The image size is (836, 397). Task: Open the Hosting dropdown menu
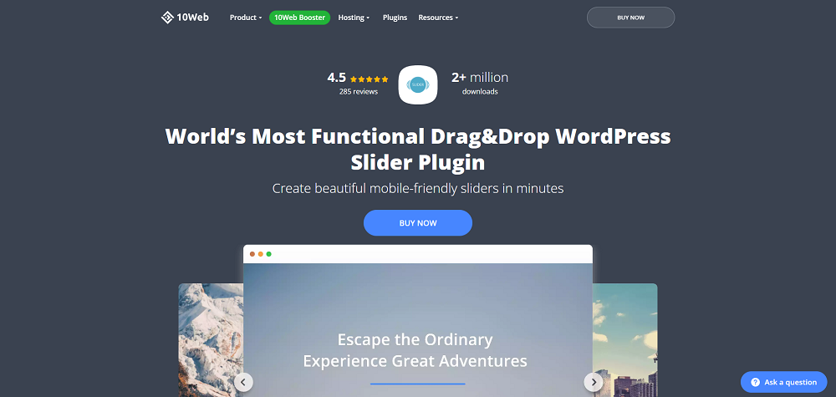pos(354,18)
